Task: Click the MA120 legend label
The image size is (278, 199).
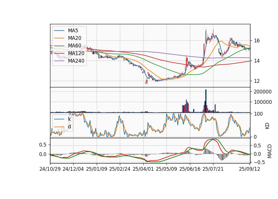Action: pos(76,53)
